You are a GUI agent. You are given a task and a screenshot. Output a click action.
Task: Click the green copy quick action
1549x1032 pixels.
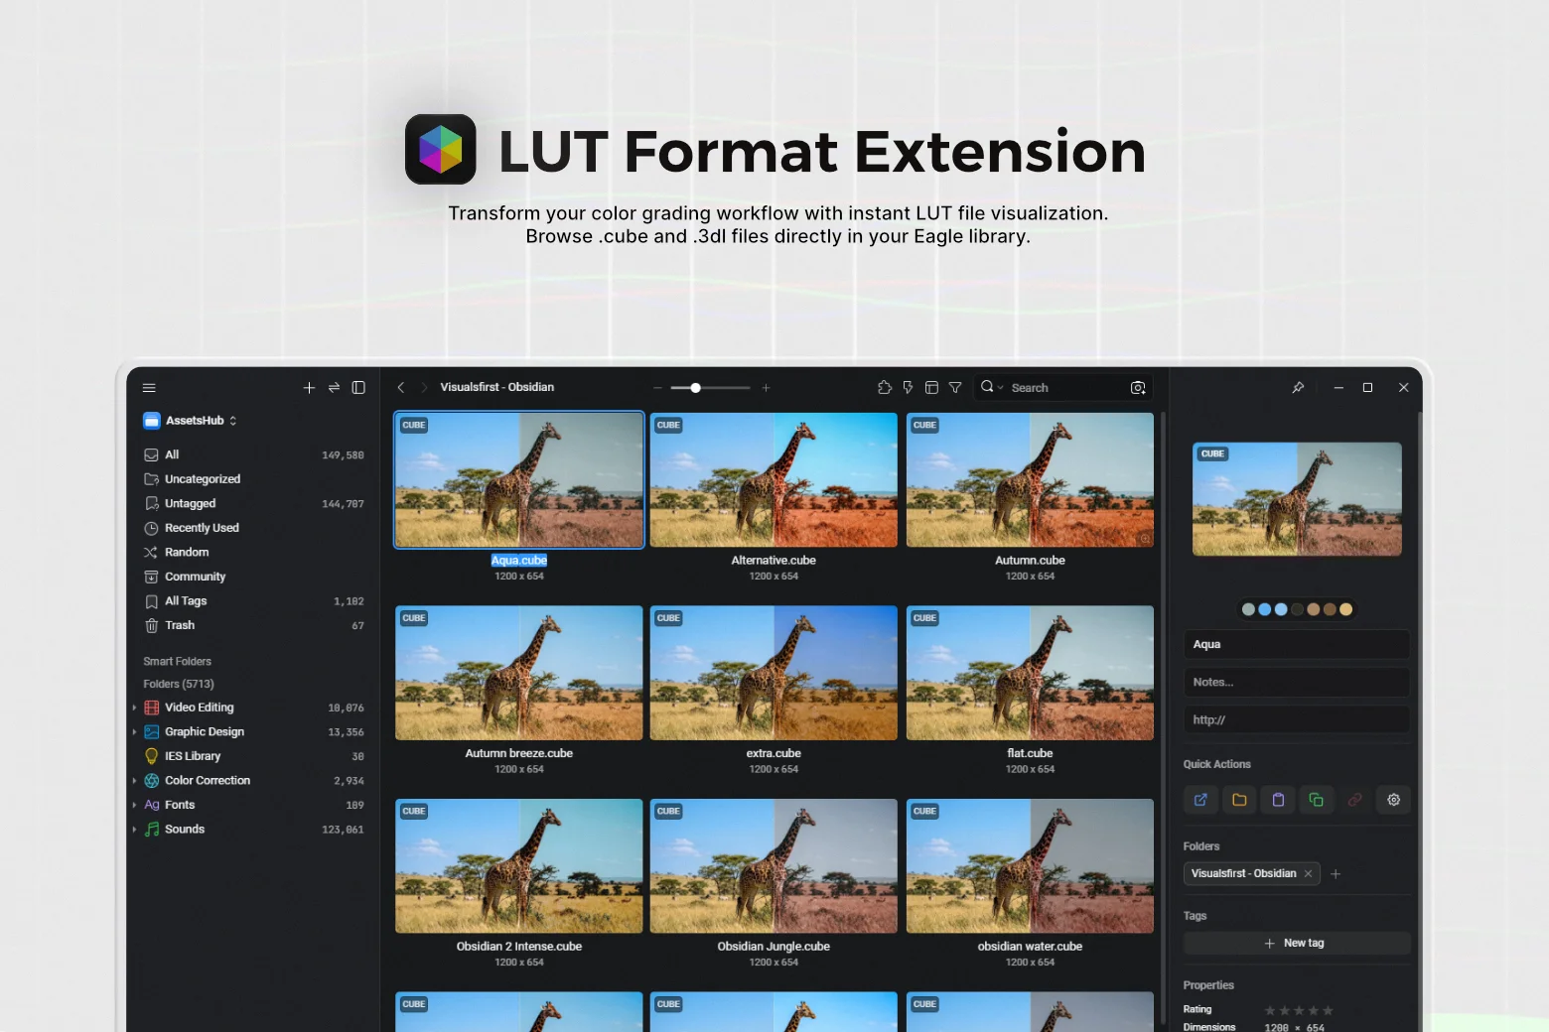click(1317, 800)
